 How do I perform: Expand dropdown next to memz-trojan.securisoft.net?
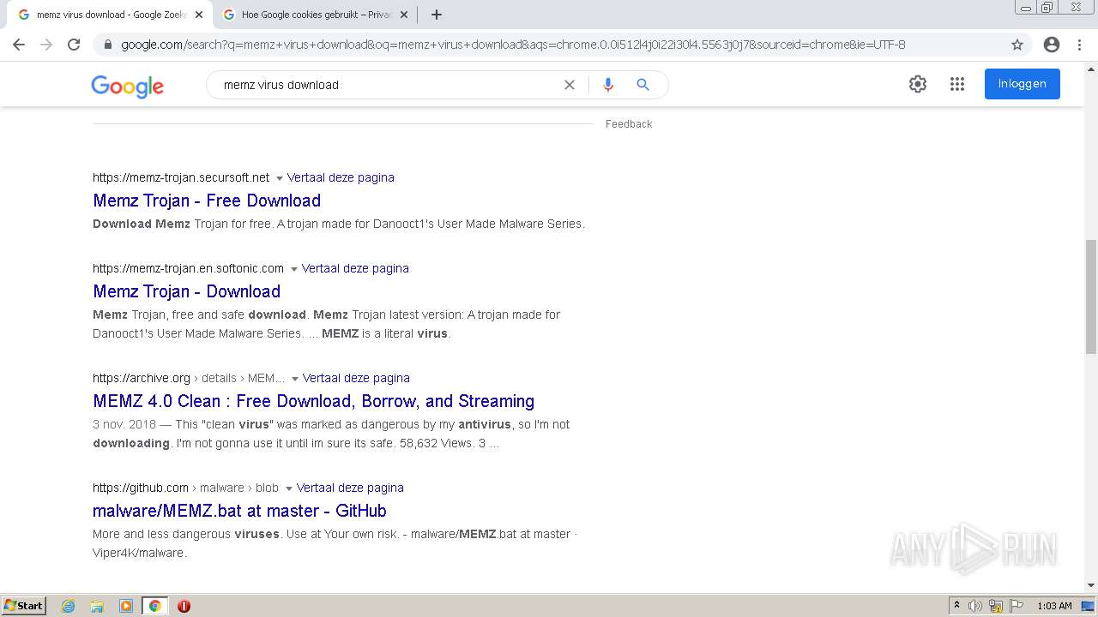[x=279, y=178]
